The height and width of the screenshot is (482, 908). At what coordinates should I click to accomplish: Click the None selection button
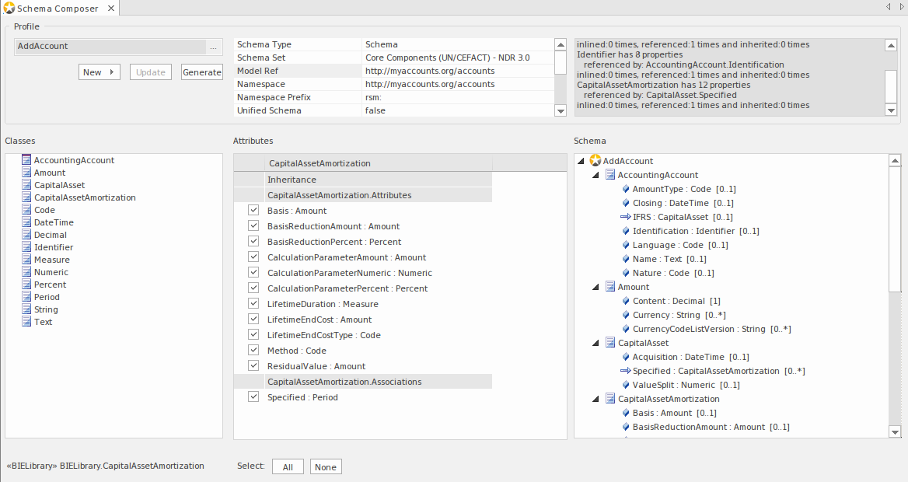[325, 466]
